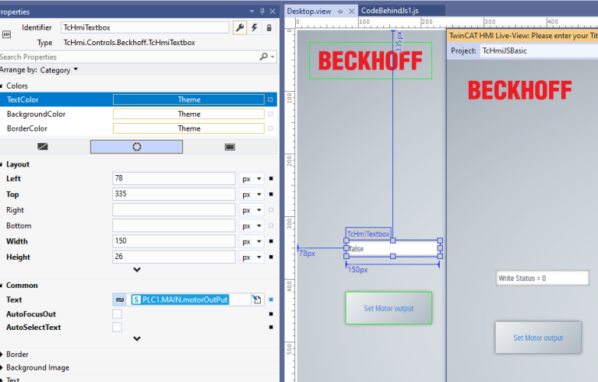The image size is (598, 382).
Task: Open the Left unit px dropdown
Action: pos(252,178)
